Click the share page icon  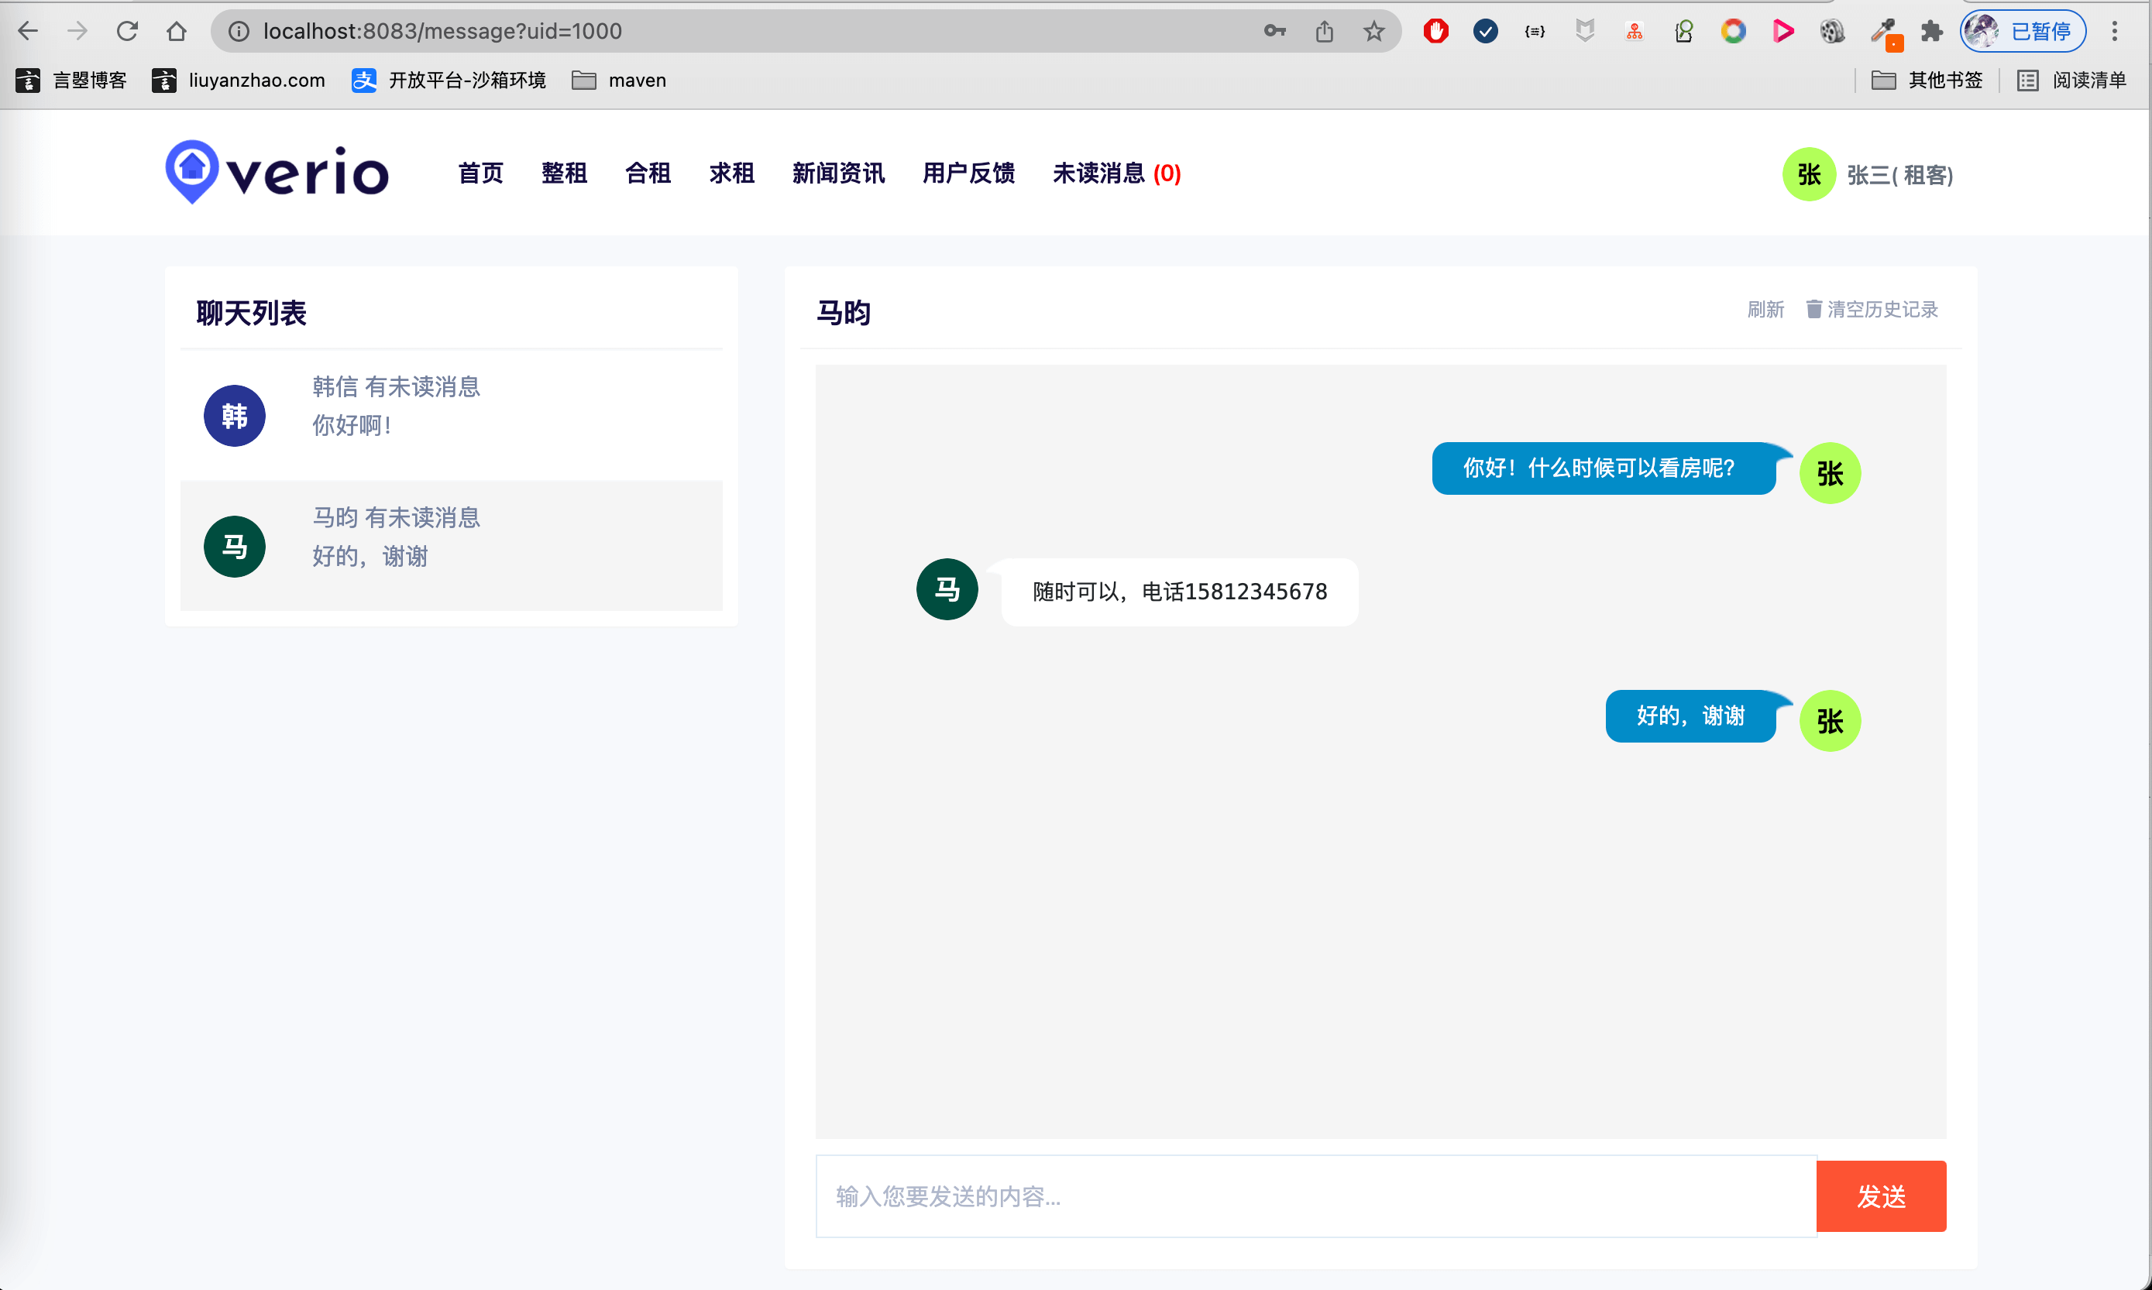[x=1324, y=31]
